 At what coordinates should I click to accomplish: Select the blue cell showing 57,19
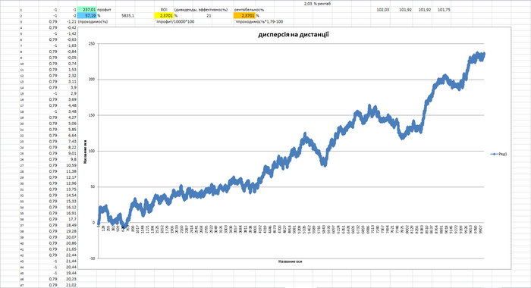click(x=86, y=16)
